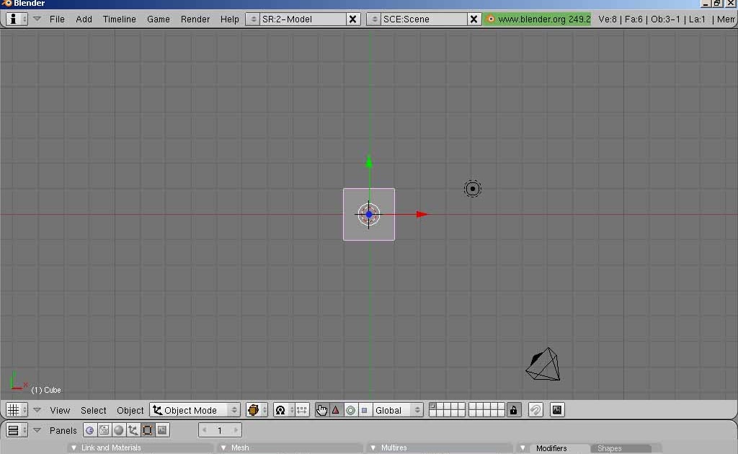
Task: Open the Object Mode dropdown
Action: tap(195, 409)
